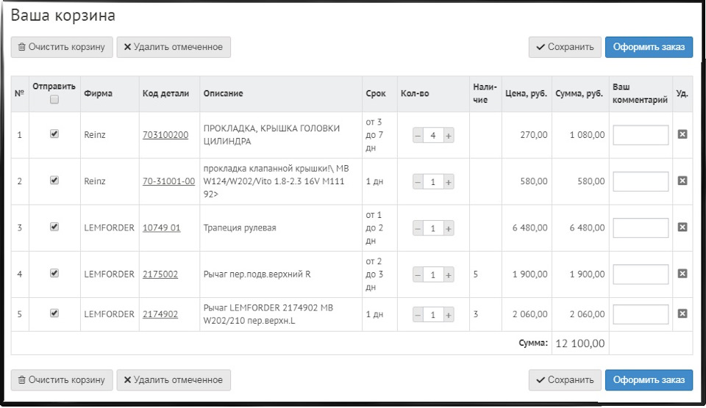Increase quantity for part 2175002
The height and width of the screenshot is (408, 706).
[449, 274]
